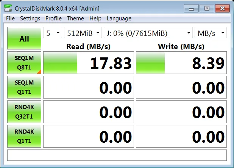Viewport: 234px width, 168px height.
Task: Open the File menu
Action: 10,18
